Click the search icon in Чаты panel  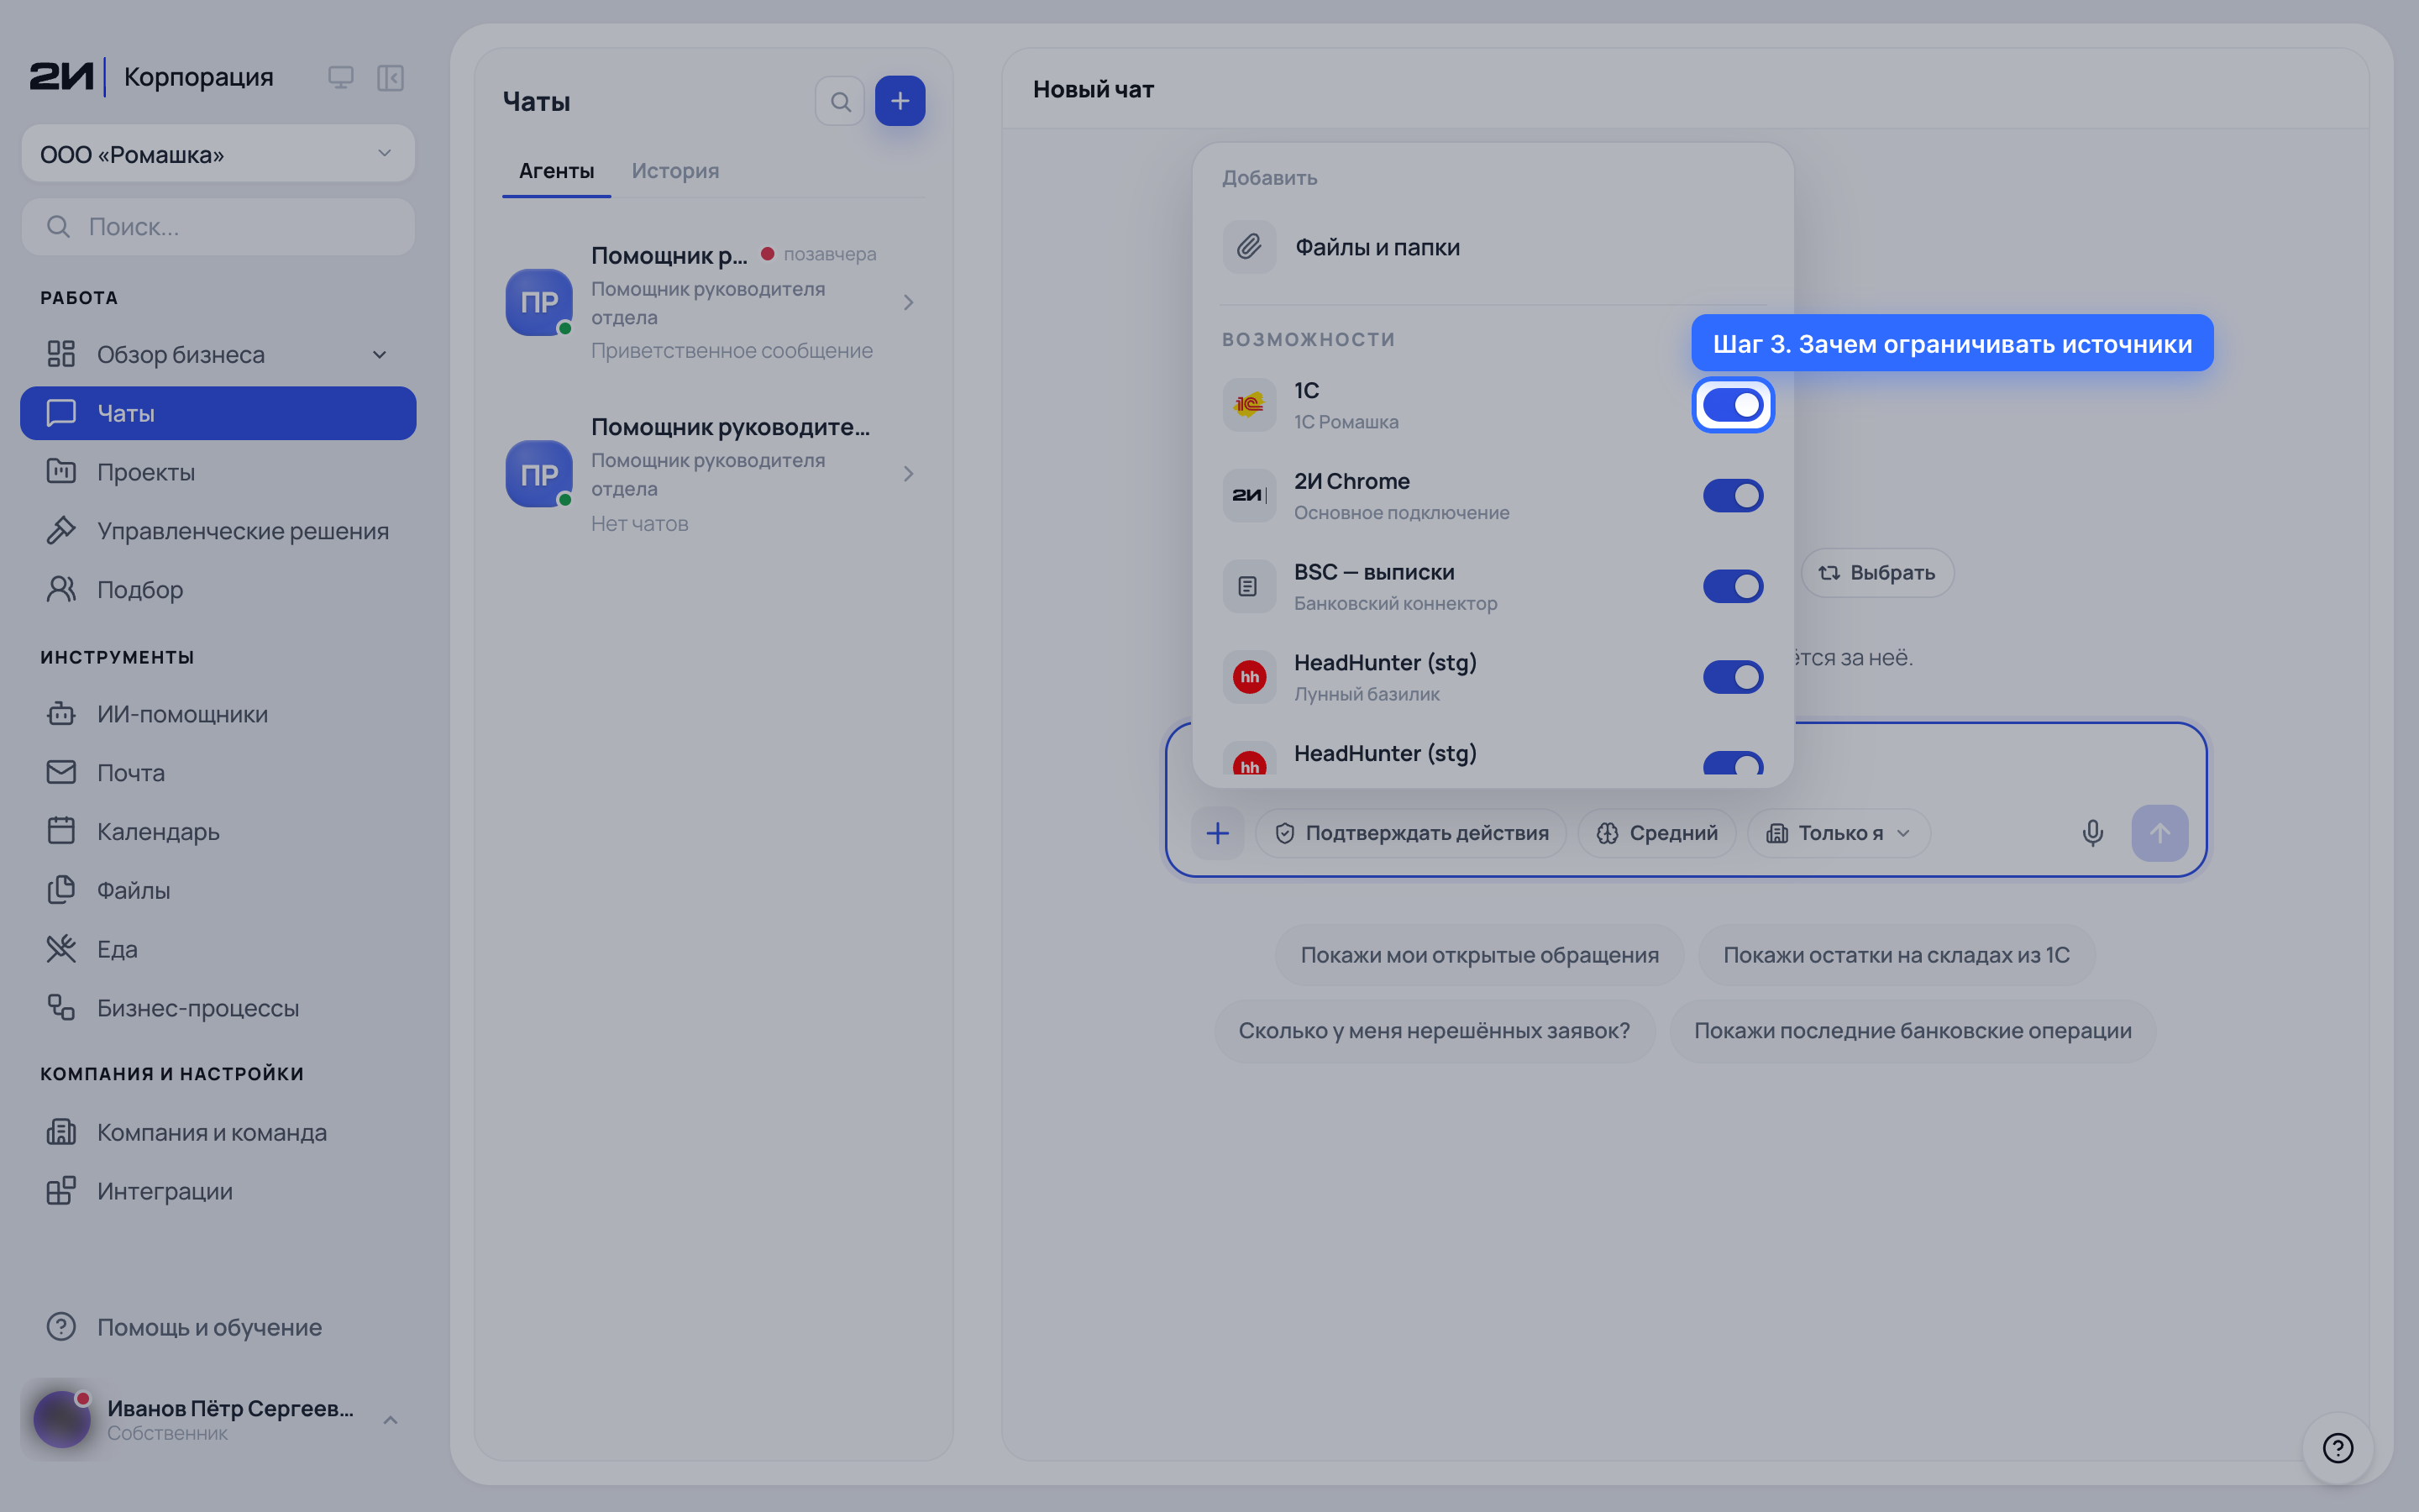pos(840,101)
